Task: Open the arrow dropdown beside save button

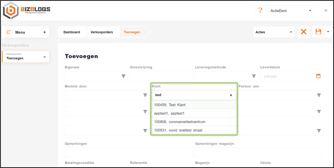Action: coord(328,32)
